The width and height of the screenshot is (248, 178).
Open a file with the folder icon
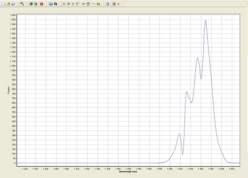pyautogui.click(x=8, y=4)
